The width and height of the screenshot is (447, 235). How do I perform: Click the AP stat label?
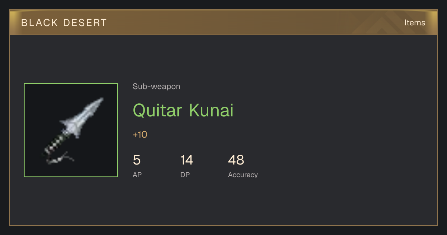click(137, 175)
